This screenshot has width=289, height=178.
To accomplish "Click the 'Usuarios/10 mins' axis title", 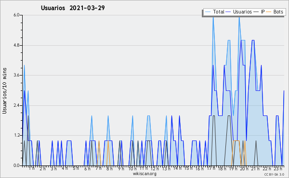I will coord(4,90).
